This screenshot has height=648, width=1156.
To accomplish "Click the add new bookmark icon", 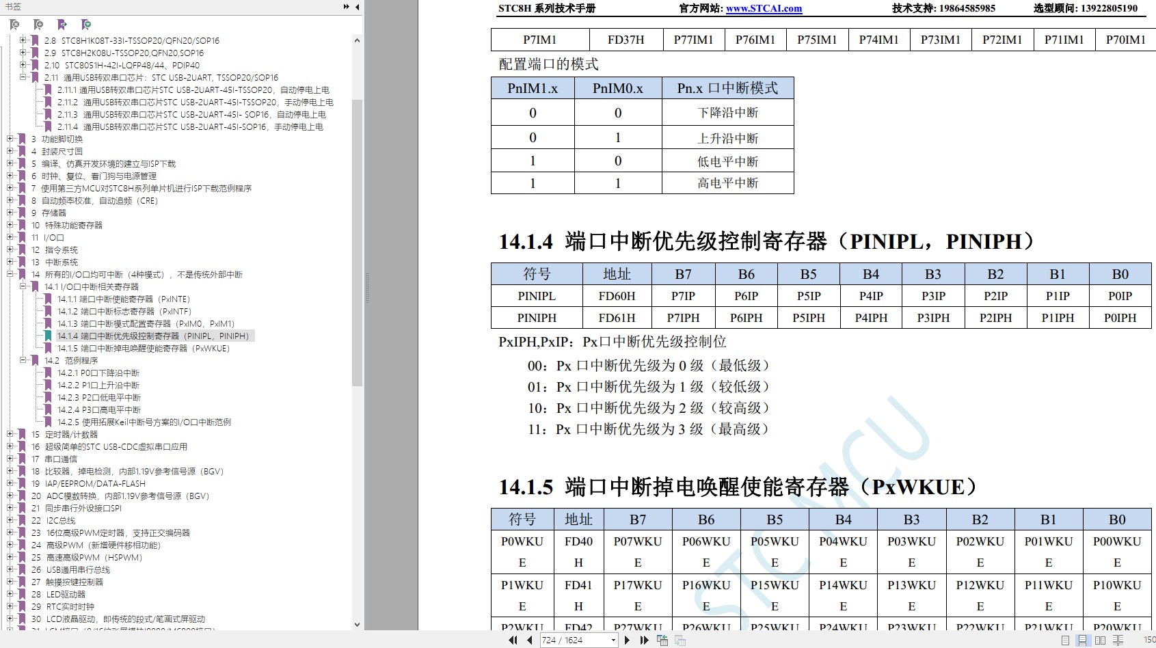I will coord(38,25).
